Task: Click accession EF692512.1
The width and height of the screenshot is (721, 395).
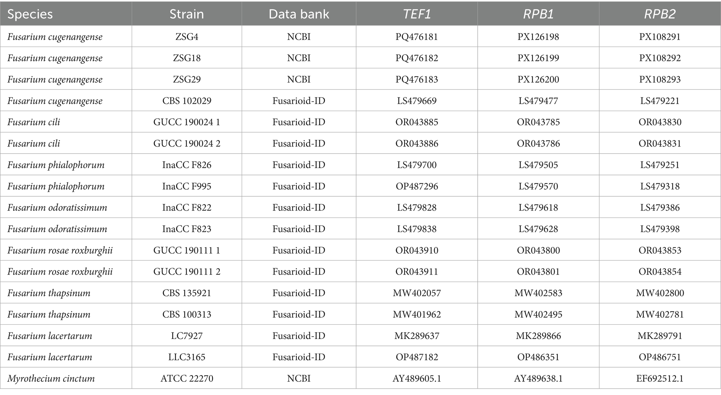Action: pos(660,378)
